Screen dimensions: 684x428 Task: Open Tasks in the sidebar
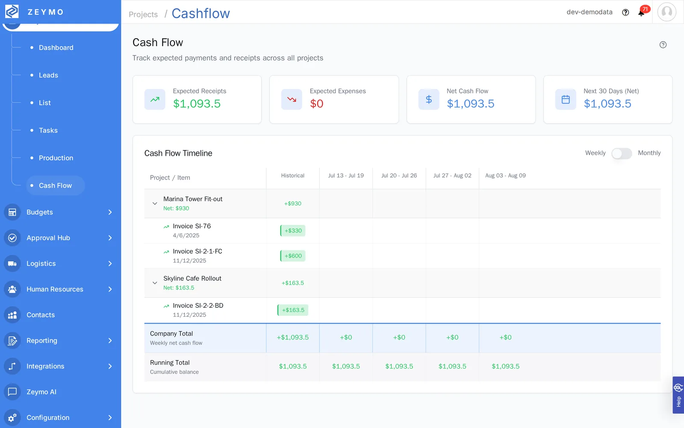48,131
